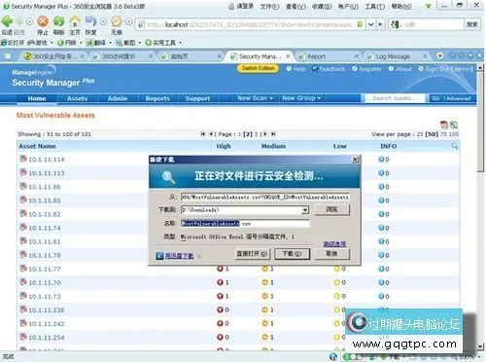Image resolution: width=486 pixels, height=362 pixels.
Task: Click the 搜索 search button in browser
Action: (x=472, y=24)
